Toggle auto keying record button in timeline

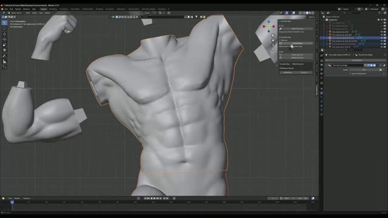(x=138, y=198)
